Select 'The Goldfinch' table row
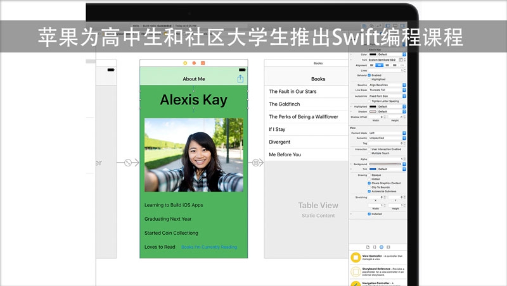Screen dimensions: 507x286 tap(306, 104)
